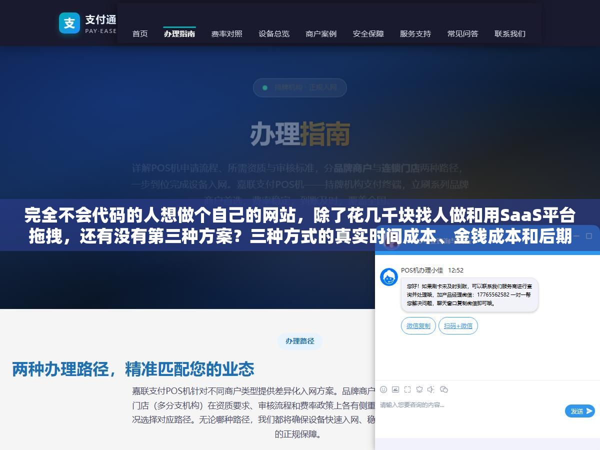Open the 联系我们 navigation item
The image size is (600, 450).
click(510, 33)
